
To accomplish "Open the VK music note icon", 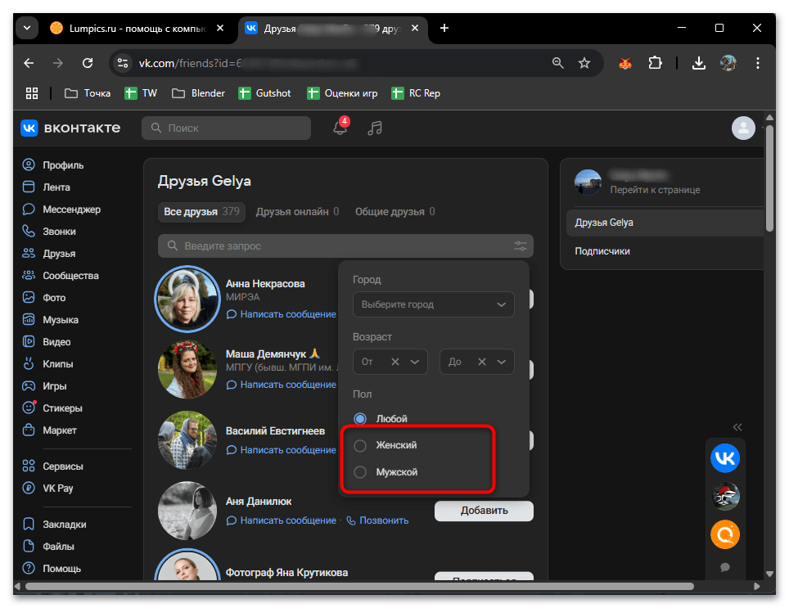I will [x=375, y=128].
